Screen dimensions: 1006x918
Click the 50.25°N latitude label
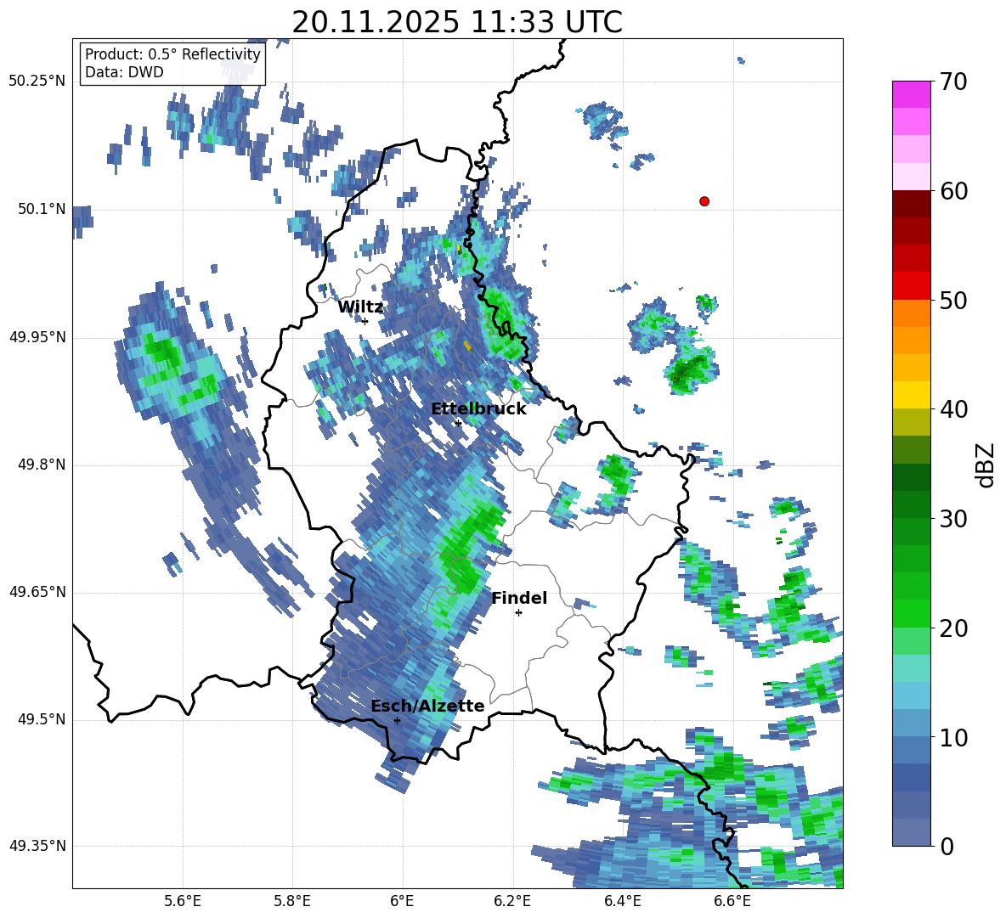37,82
